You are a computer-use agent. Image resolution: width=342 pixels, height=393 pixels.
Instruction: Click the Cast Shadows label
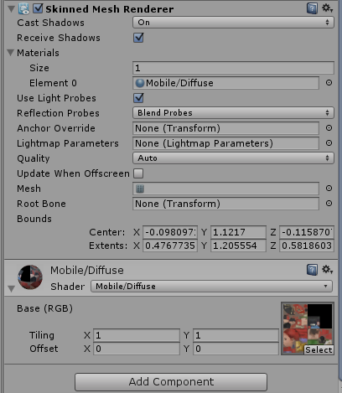50,23
